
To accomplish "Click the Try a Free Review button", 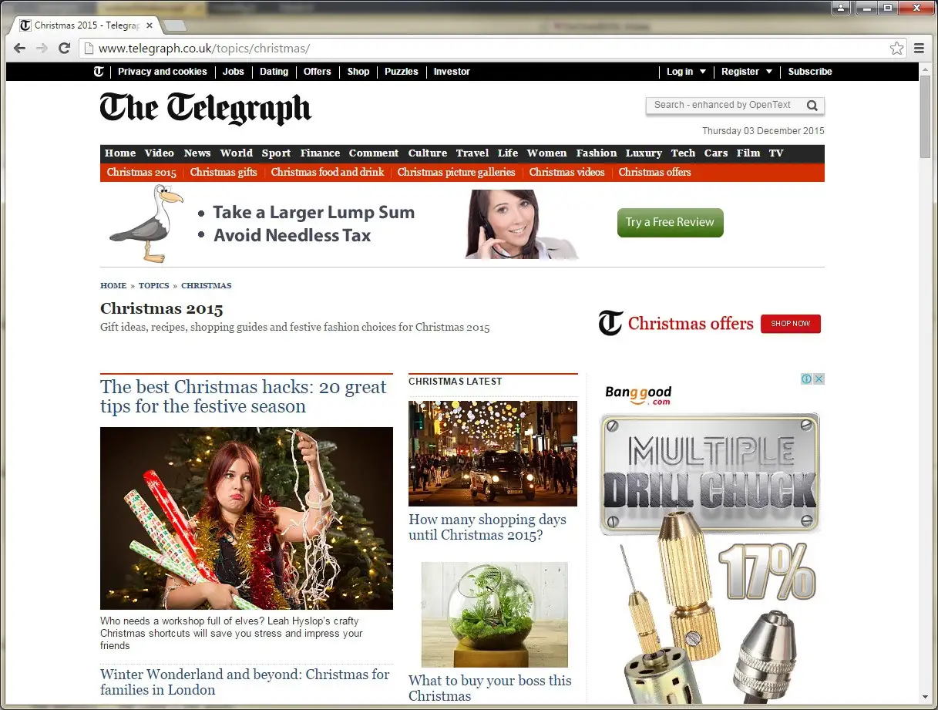I will click(x=670, y=222).
